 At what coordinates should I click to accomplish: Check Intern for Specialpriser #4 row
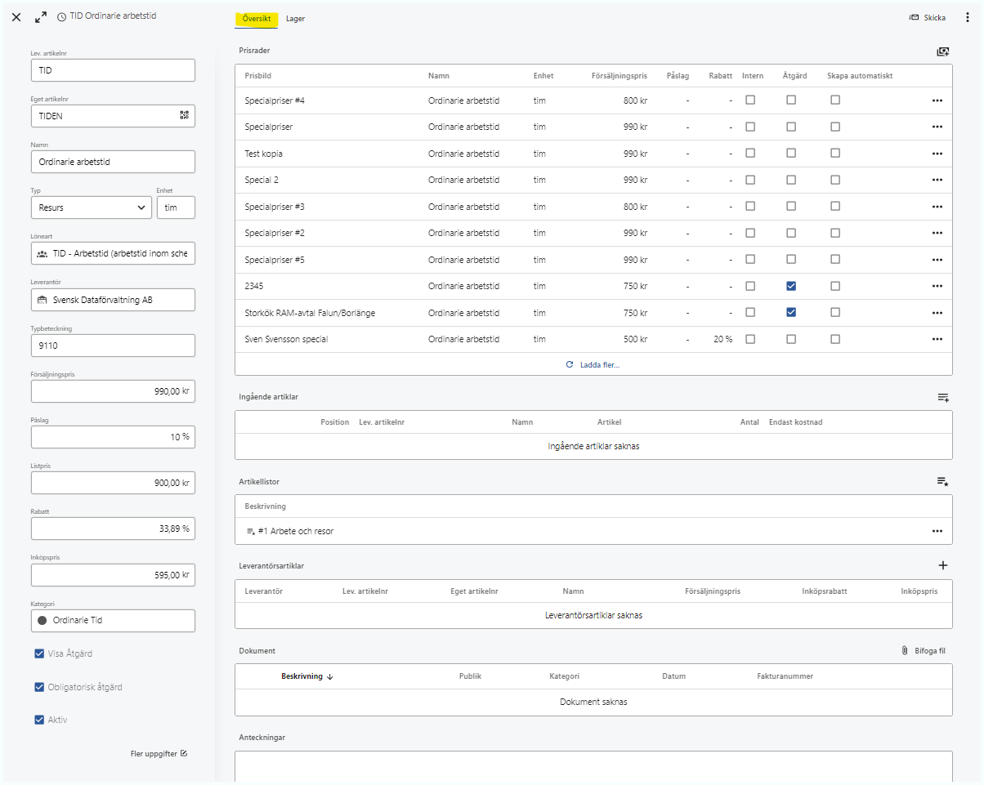tap(750, 100)
